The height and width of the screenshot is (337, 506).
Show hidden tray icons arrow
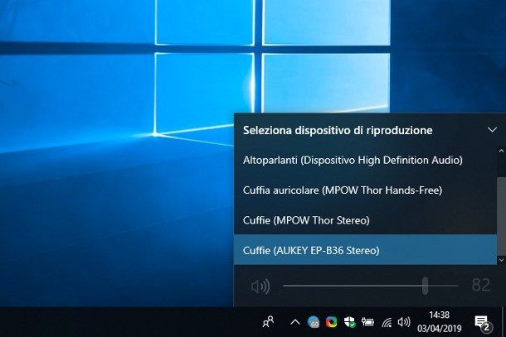point(295,322)
